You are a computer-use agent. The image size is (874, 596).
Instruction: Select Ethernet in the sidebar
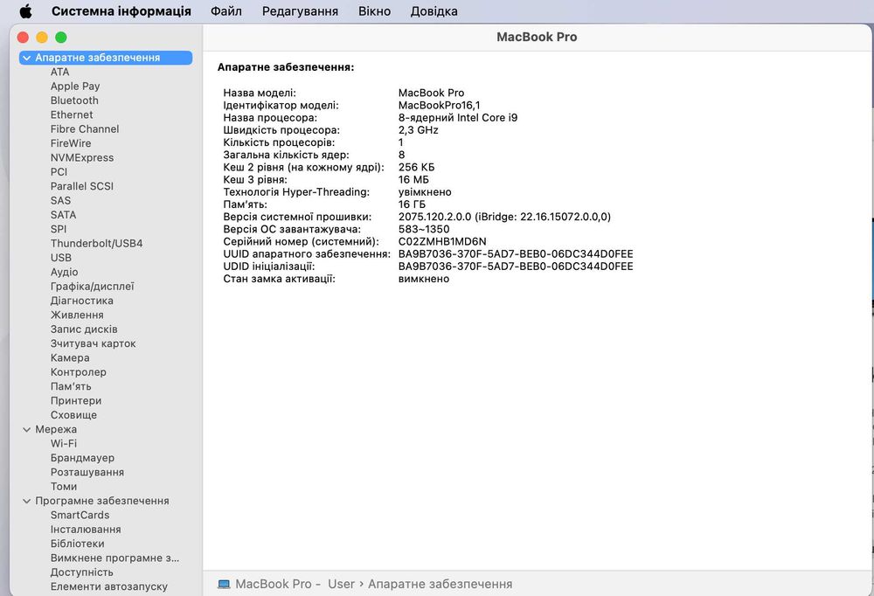pyautogui.click(x=72, y=114)
